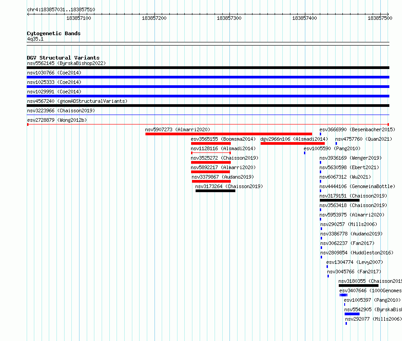The image size is (402, 341).
Task: Click the black bar under nsv3173264
Action: pos(215,191)
